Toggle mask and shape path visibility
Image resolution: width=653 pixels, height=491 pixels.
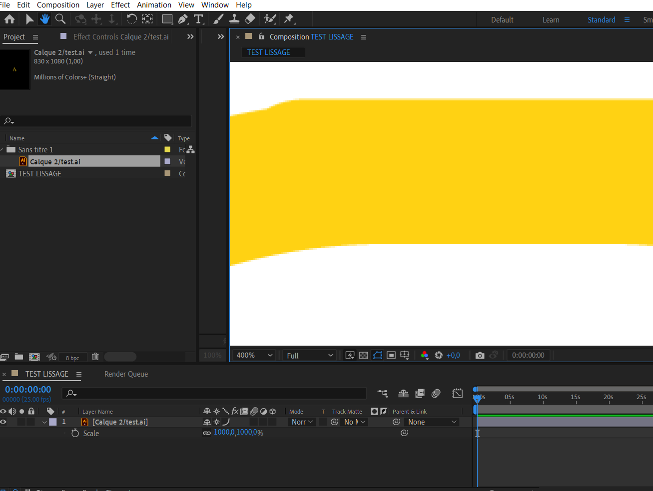pyautogui.click(x=378, y=355)
